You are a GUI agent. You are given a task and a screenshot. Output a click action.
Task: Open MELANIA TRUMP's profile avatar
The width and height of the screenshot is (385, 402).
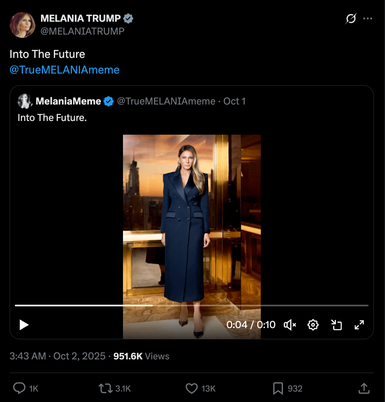(x=23, y=25)
